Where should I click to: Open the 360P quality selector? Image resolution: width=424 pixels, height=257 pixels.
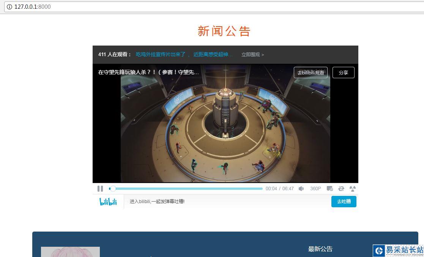(x=315, y=189)
